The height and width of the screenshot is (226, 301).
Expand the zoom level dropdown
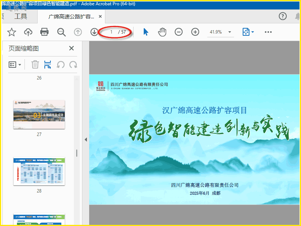coord(230,32)
